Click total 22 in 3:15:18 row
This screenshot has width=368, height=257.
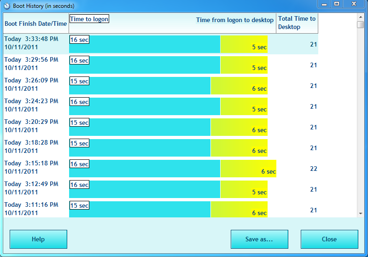pyautogui.click(x=314, y=169)
